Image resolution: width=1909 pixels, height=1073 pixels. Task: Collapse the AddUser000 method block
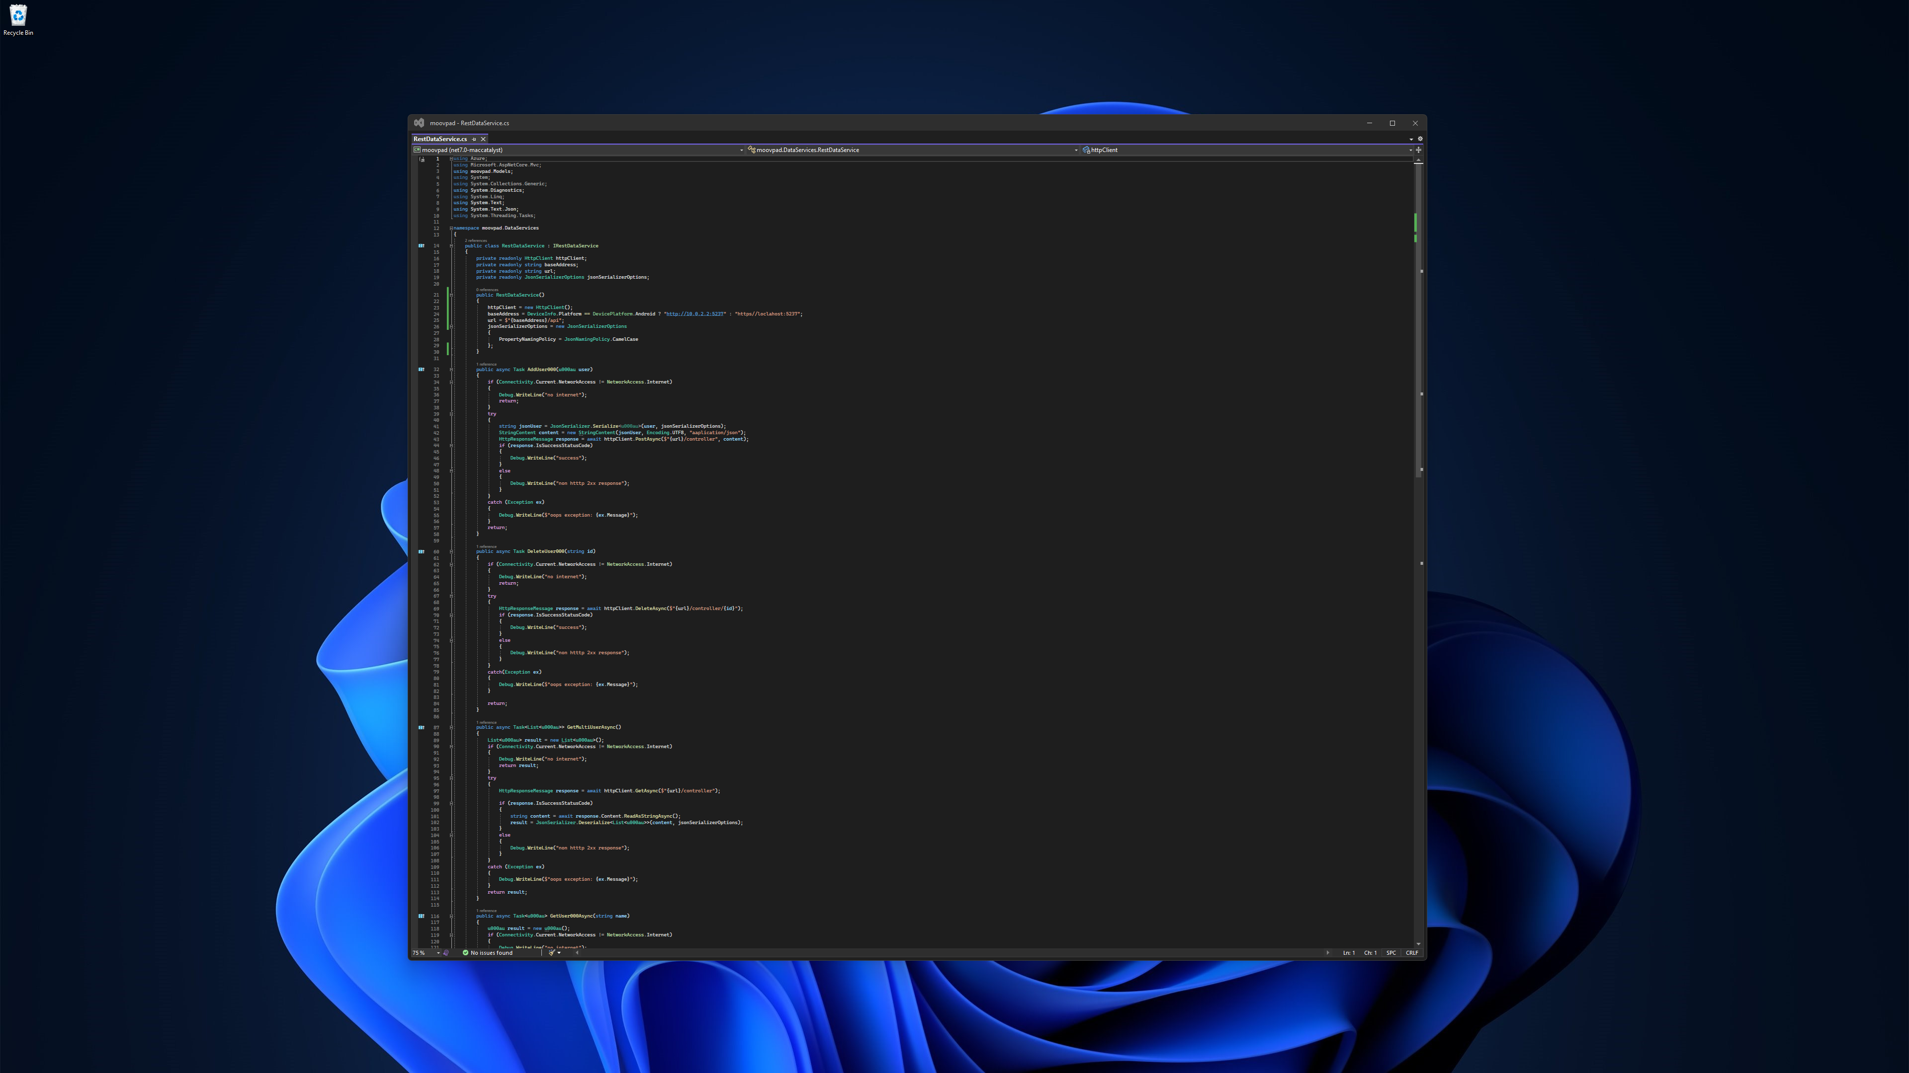click(451, 370)
